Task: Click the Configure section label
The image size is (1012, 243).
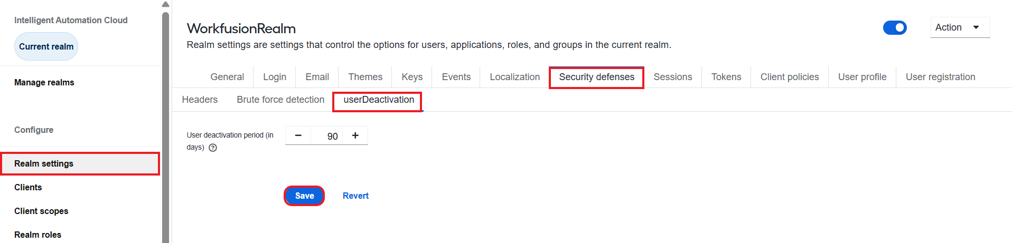Action: pos(34,130)
